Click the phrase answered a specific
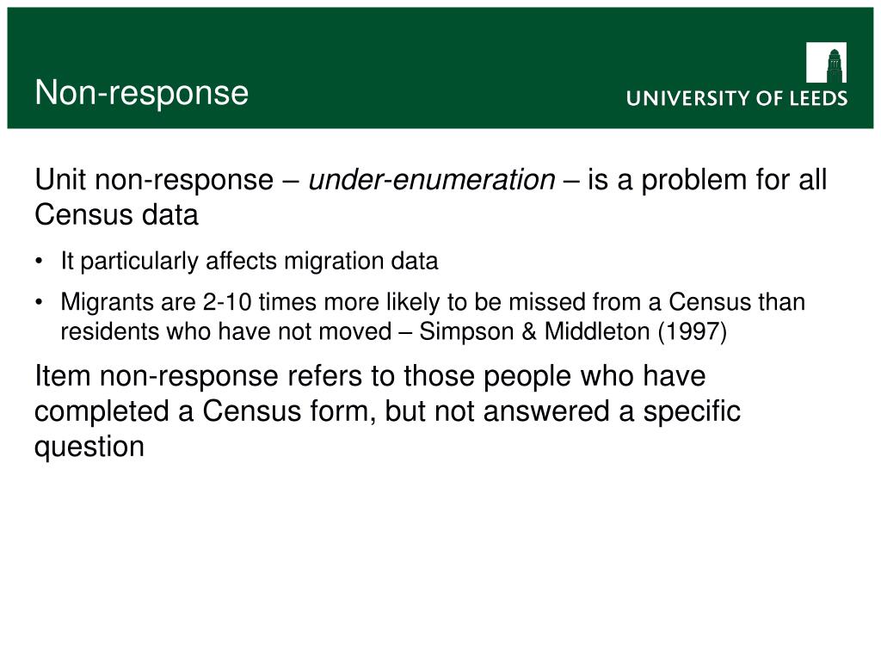 612,411
